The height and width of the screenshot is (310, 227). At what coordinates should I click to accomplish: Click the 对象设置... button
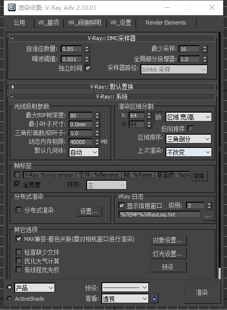[168, 240]
